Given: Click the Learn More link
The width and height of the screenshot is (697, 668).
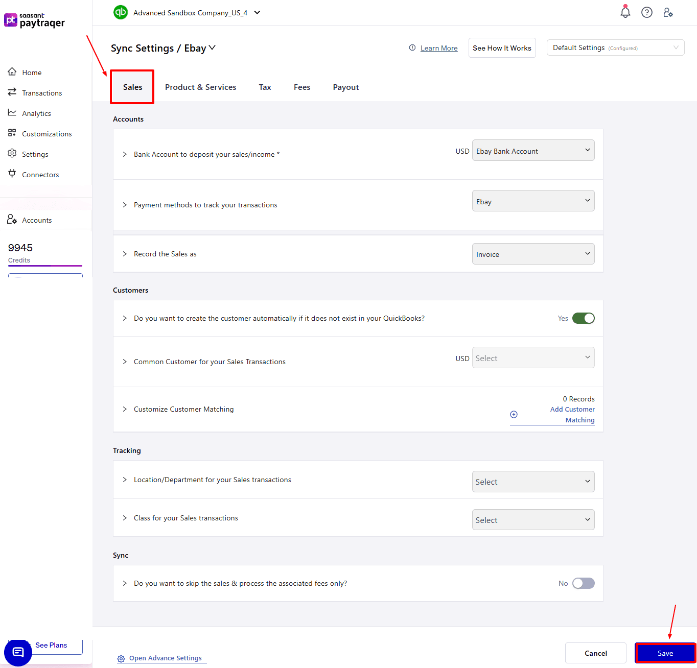Looking at the screenshot, I should tap(439, 48).
